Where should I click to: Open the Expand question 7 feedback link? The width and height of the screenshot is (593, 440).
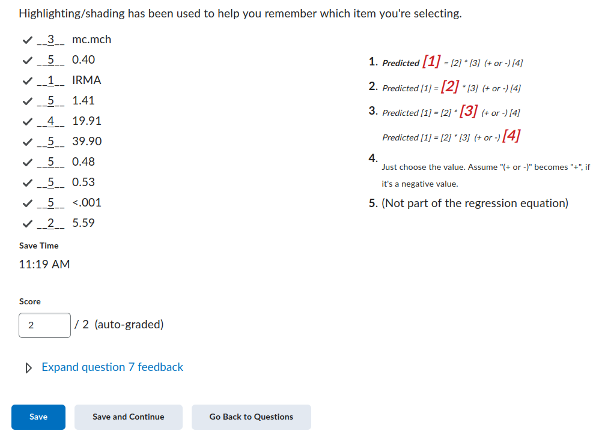(x=112, y=367)
